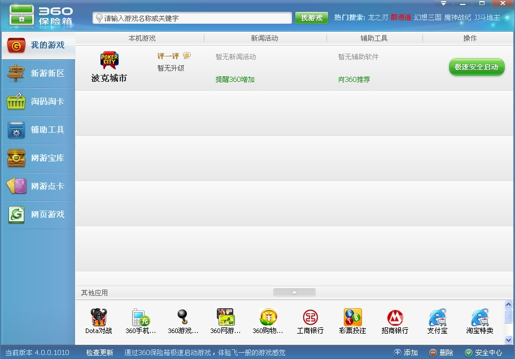Click the 其他应用 scrollbar thumb
This screenshot has width=515, height=359.
pyautogui.click(x=508, y=316)
